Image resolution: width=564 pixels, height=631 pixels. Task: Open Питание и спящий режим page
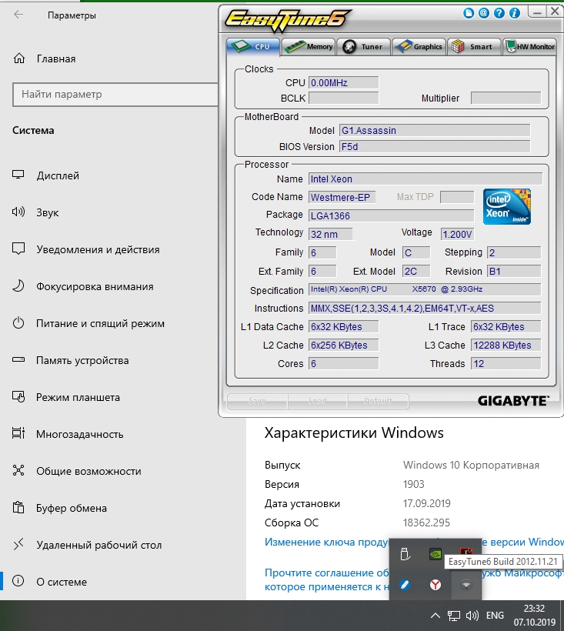[100, 323]
